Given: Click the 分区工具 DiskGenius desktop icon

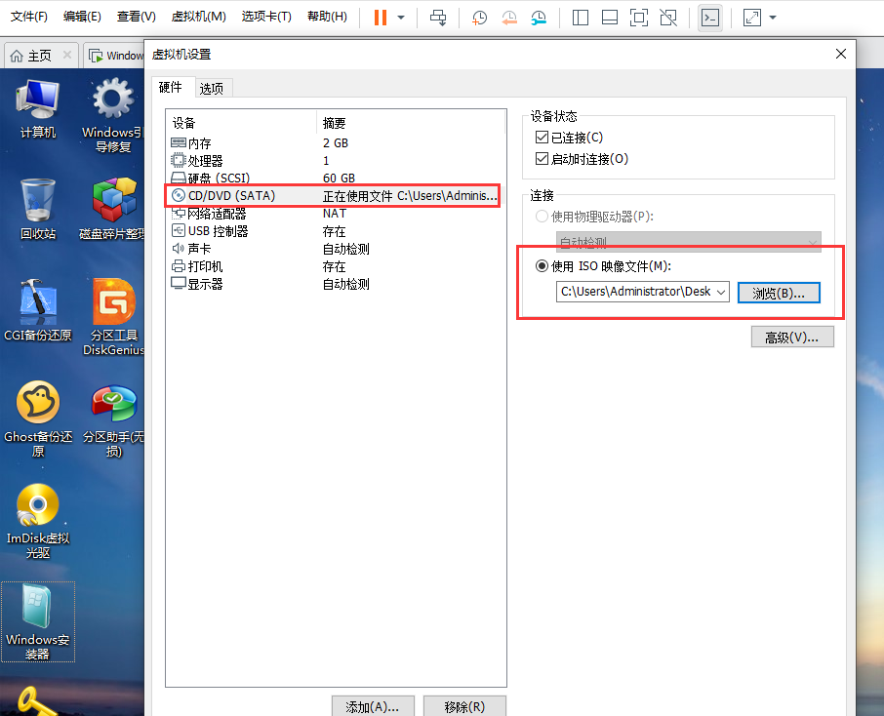Looking at the screenshot, I should click(x=113, y=317).
